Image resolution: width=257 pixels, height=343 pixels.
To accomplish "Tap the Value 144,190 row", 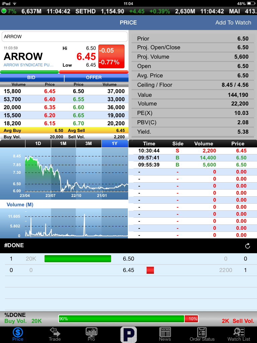I will (x=193, y=95).
